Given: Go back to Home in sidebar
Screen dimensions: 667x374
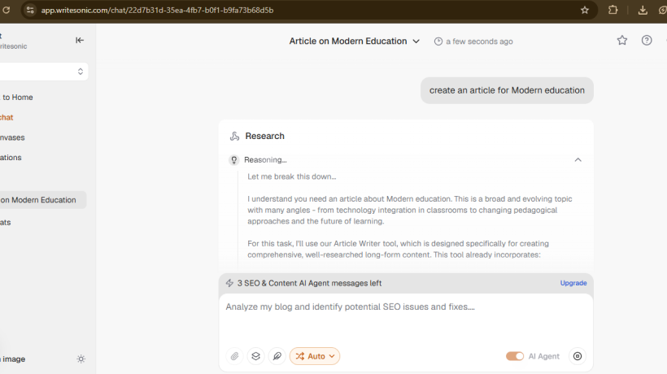Looking at the screenshot, I should [17, 98].
